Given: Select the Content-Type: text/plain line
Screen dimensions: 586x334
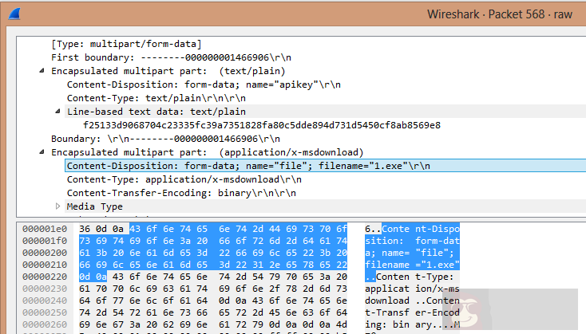Looking at the screenshot, I should coord(155,98).
